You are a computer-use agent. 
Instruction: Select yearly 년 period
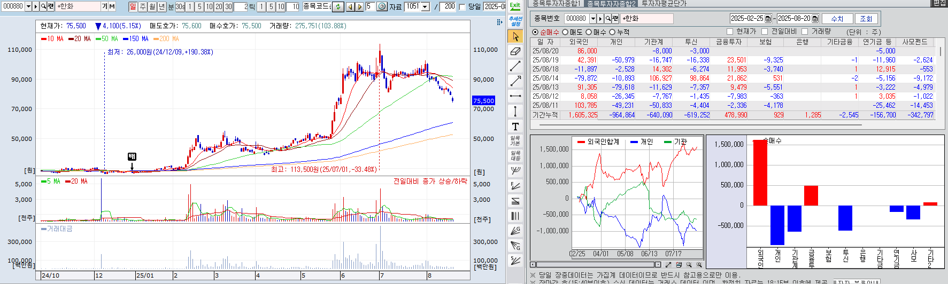(x=162, y=6)
